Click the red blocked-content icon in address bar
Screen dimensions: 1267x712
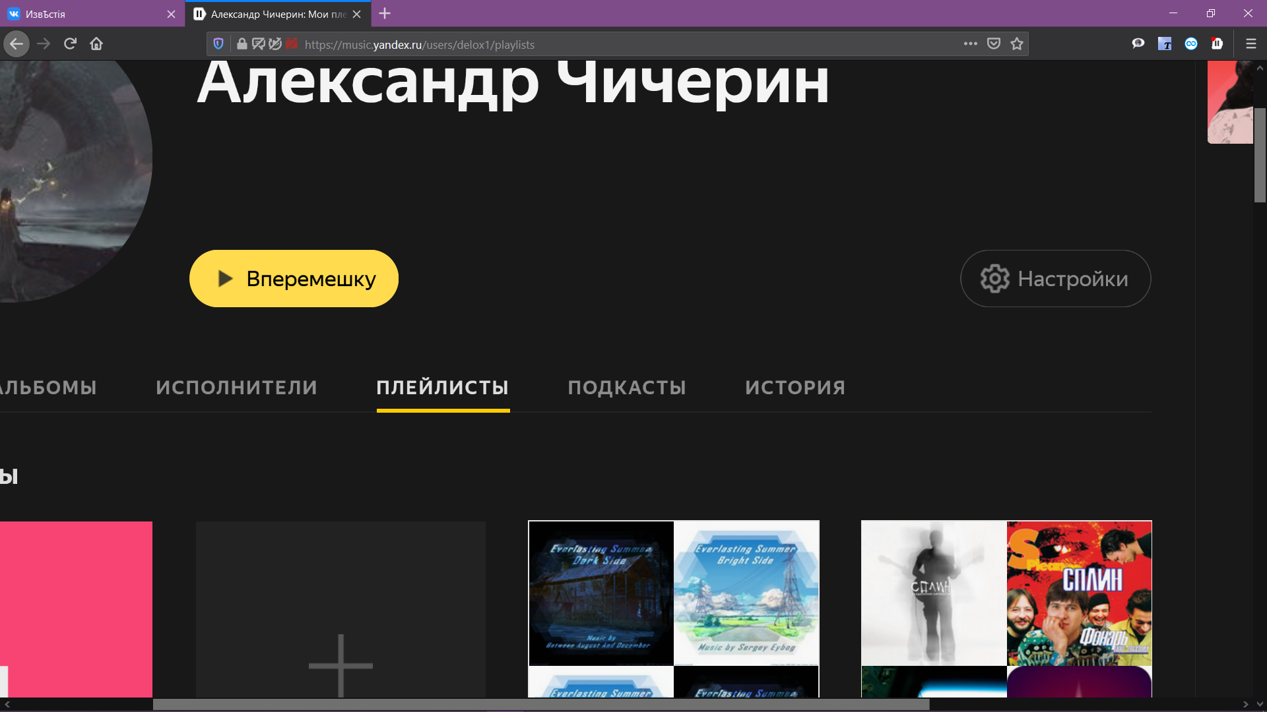tap(292, 44)
